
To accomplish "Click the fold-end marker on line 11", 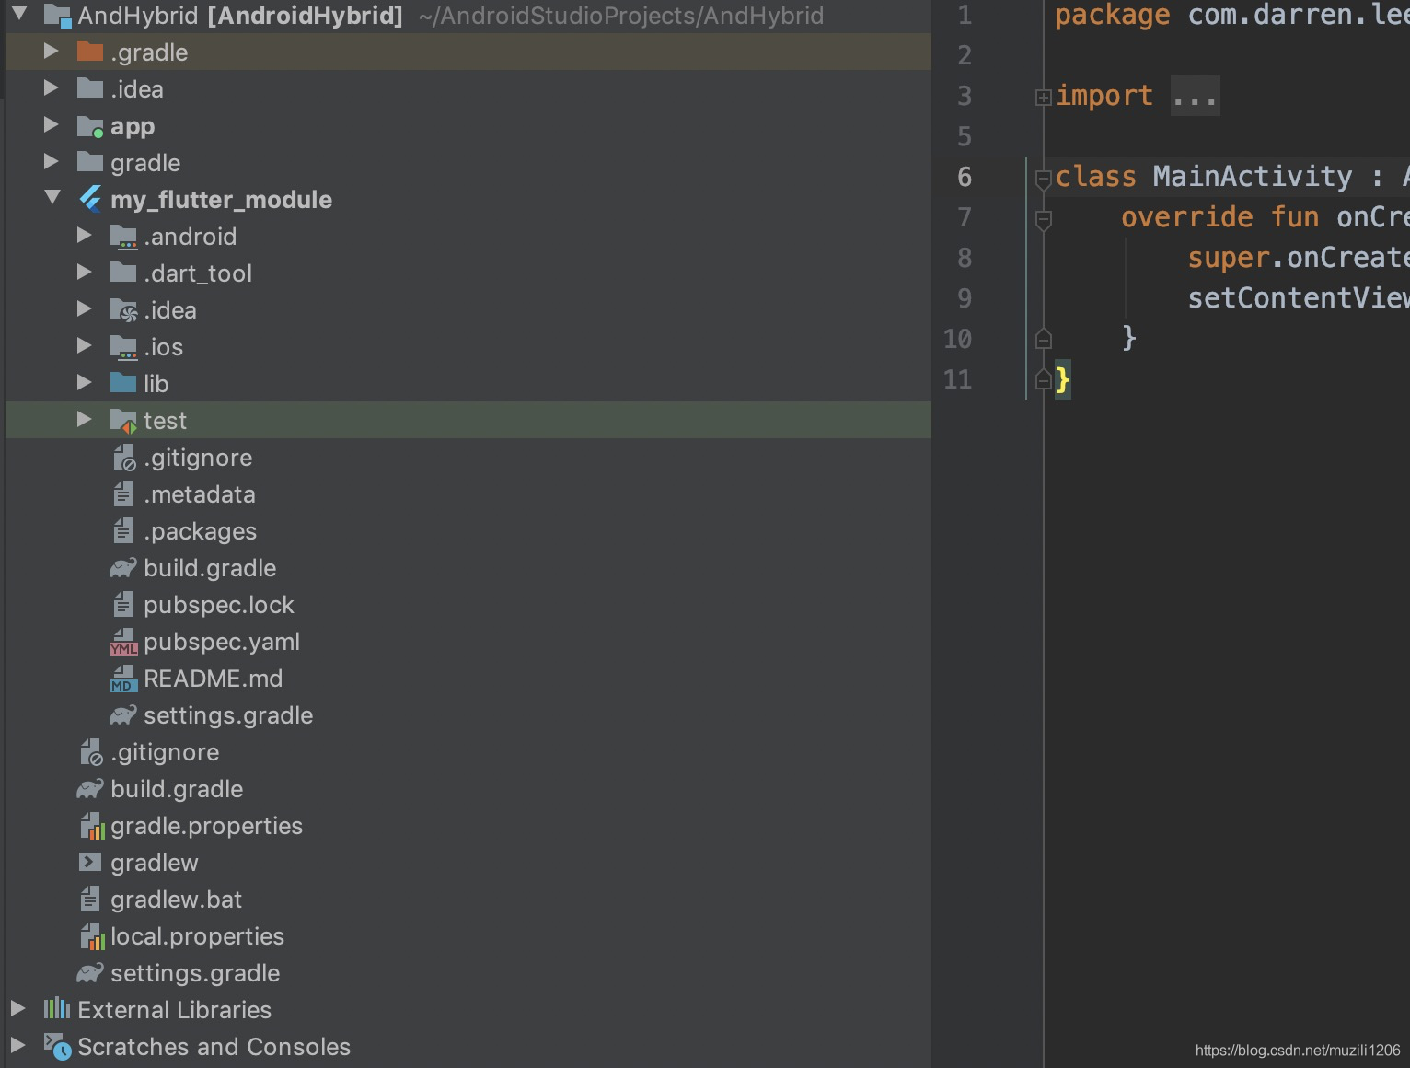I will point(1043,378).
